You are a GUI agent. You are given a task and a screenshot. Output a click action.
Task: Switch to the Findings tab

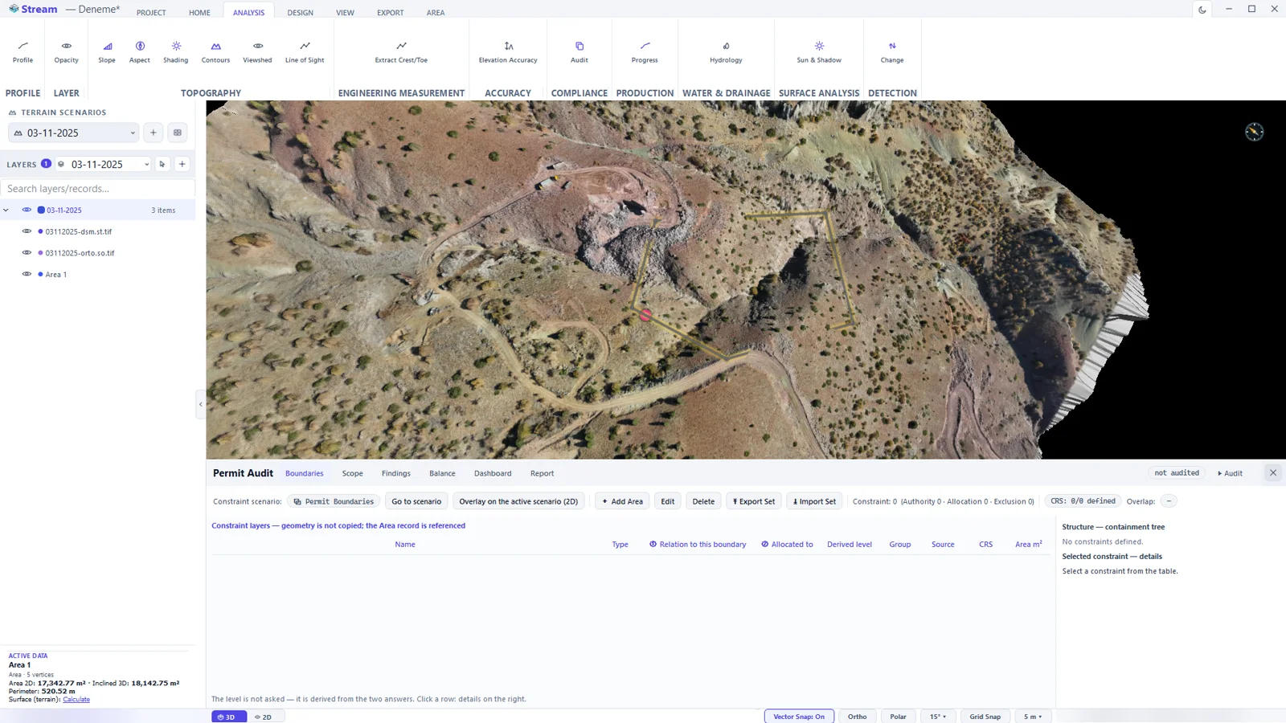pos(396,473)
